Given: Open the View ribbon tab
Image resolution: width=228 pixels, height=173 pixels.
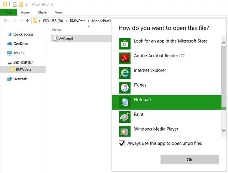Looking at the screenshot, I should (x=59, y=12).
